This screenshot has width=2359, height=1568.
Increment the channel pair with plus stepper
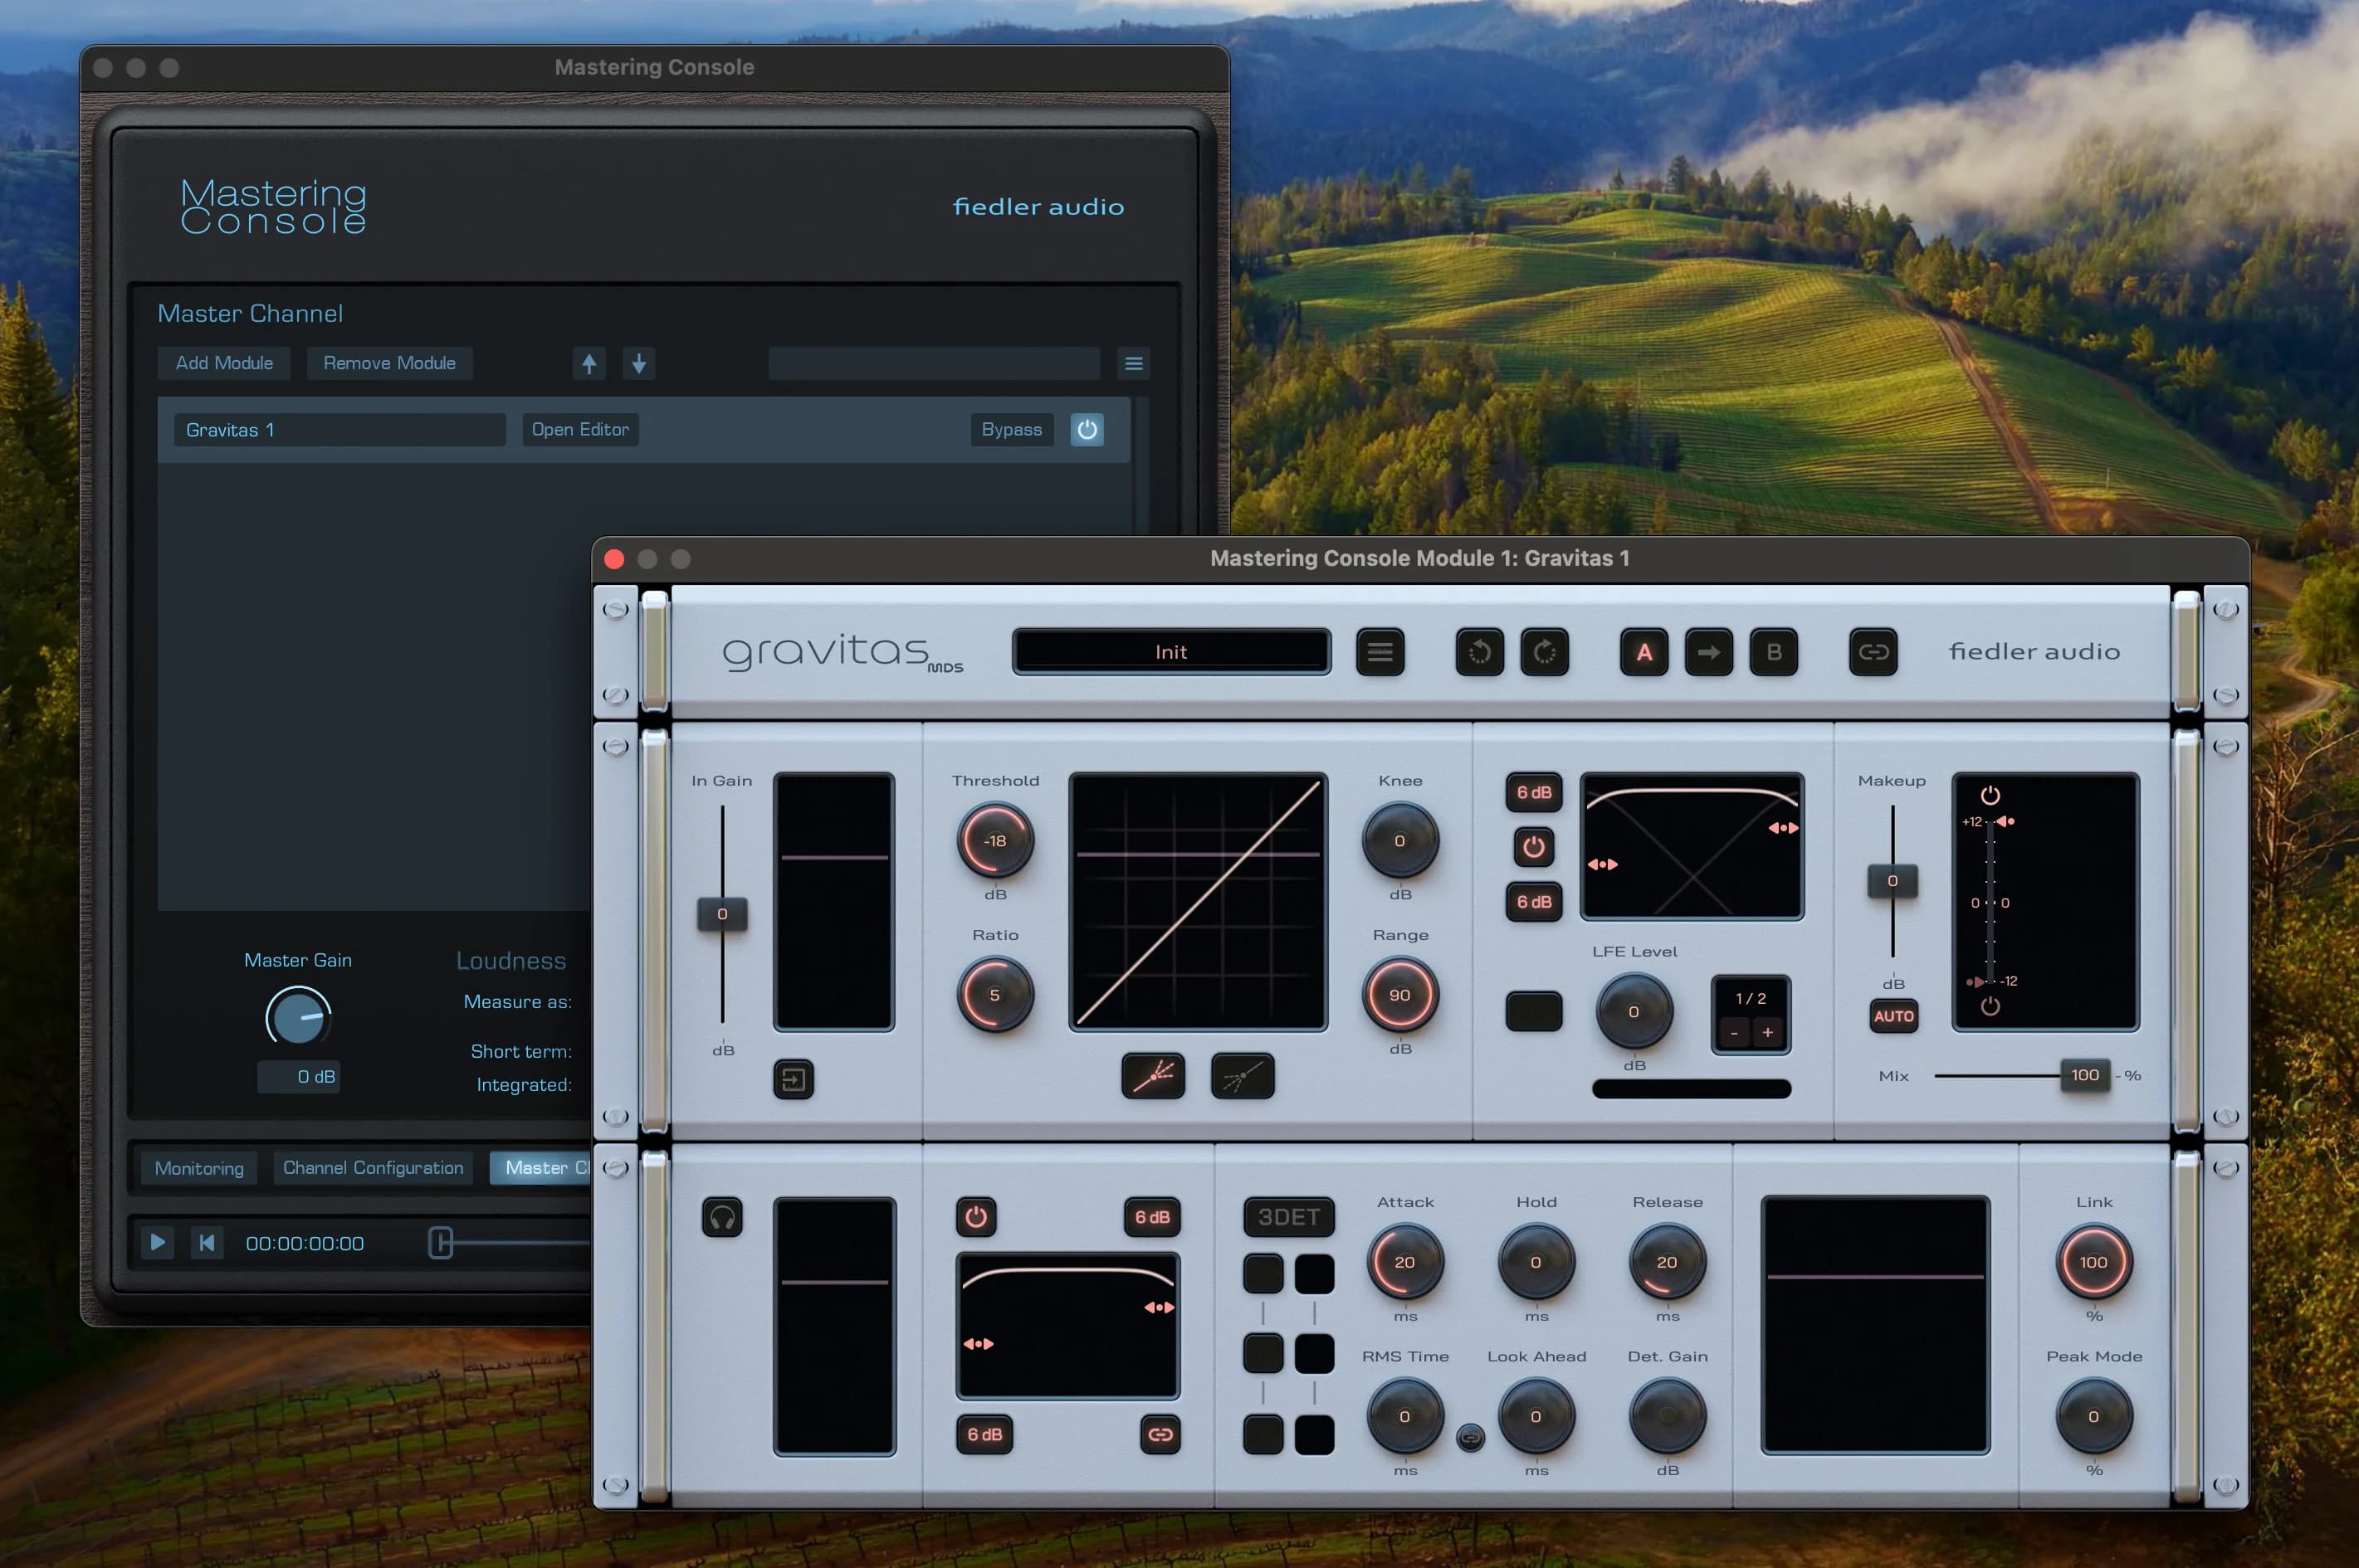point(1769,1032)
